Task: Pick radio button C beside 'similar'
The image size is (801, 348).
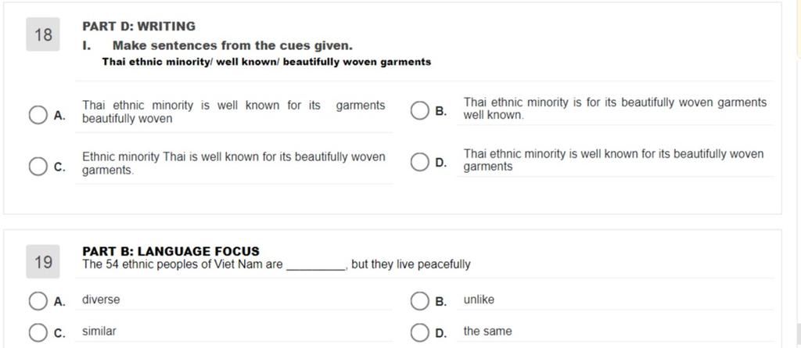Action: [x=38, y=332]
